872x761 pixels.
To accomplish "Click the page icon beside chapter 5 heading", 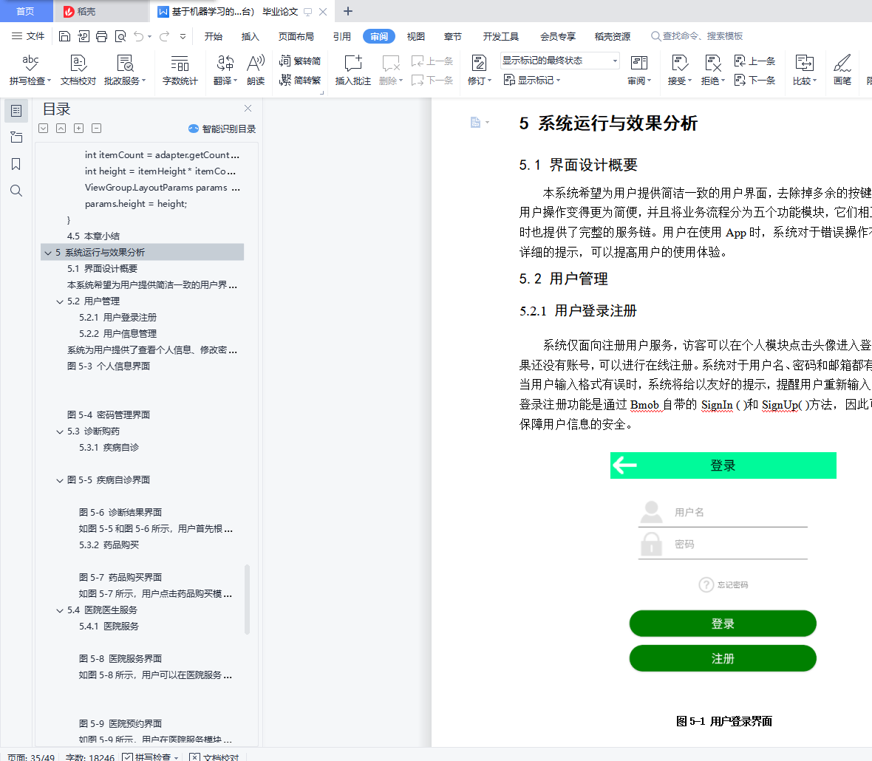I will (475, 123).
